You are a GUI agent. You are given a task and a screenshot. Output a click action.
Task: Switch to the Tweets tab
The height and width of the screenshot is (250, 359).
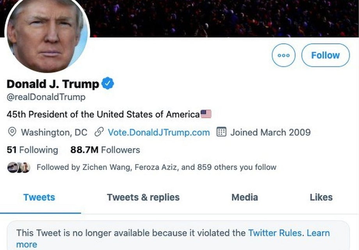pyautogui.click(x=39, y=197)
